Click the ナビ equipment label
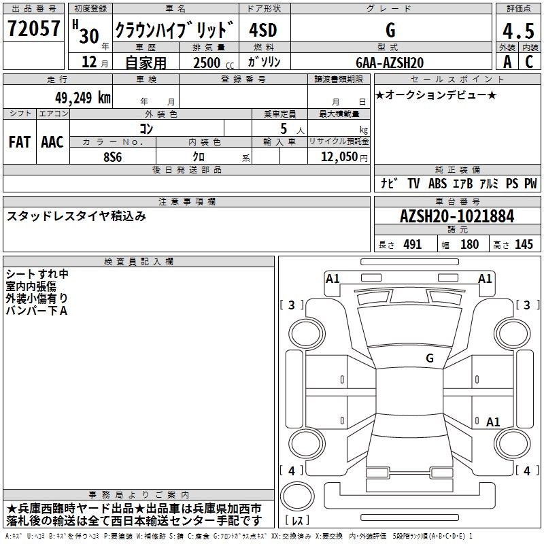The image size is (544, 544). (389, 183)
